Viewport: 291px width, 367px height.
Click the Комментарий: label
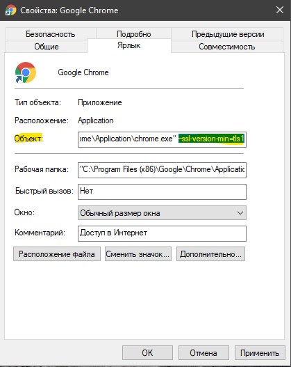40,233
